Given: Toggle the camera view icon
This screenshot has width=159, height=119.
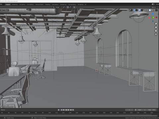Looking at the screenshot, I should point(156,31).
